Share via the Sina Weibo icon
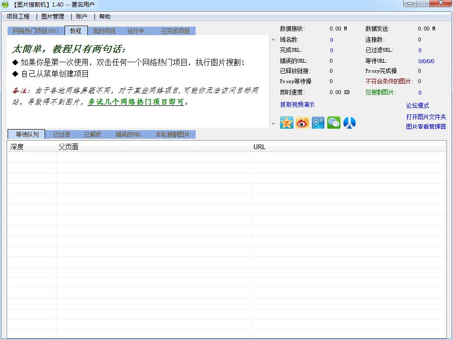 (x=302, y=123)
